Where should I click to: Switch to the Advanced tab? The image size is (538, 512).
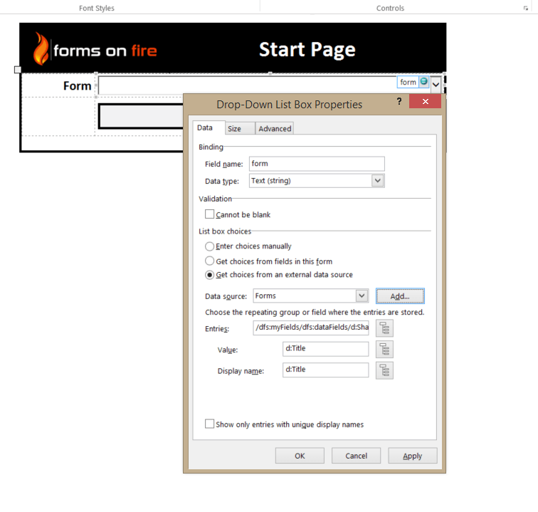pos(275,128)
